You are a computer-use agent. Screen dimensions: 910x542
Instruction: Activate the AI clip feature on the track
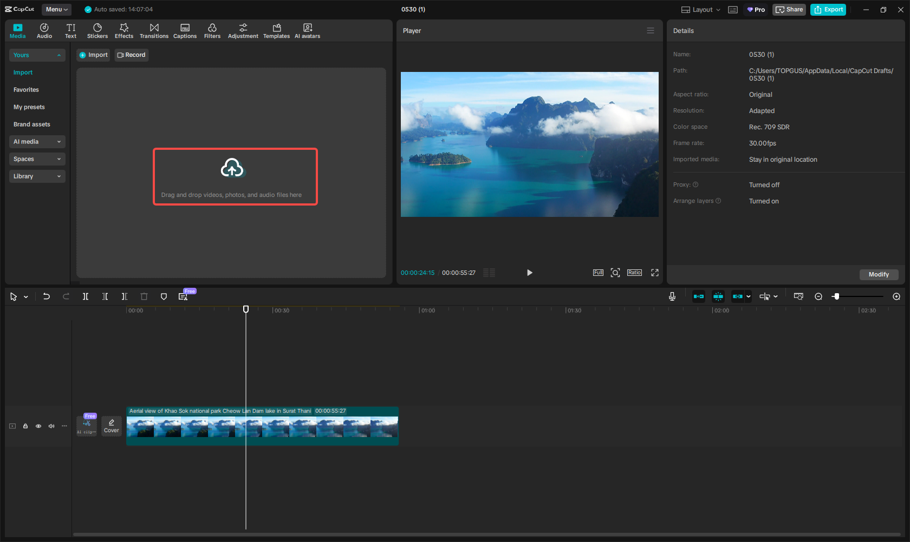pos(86,426)
